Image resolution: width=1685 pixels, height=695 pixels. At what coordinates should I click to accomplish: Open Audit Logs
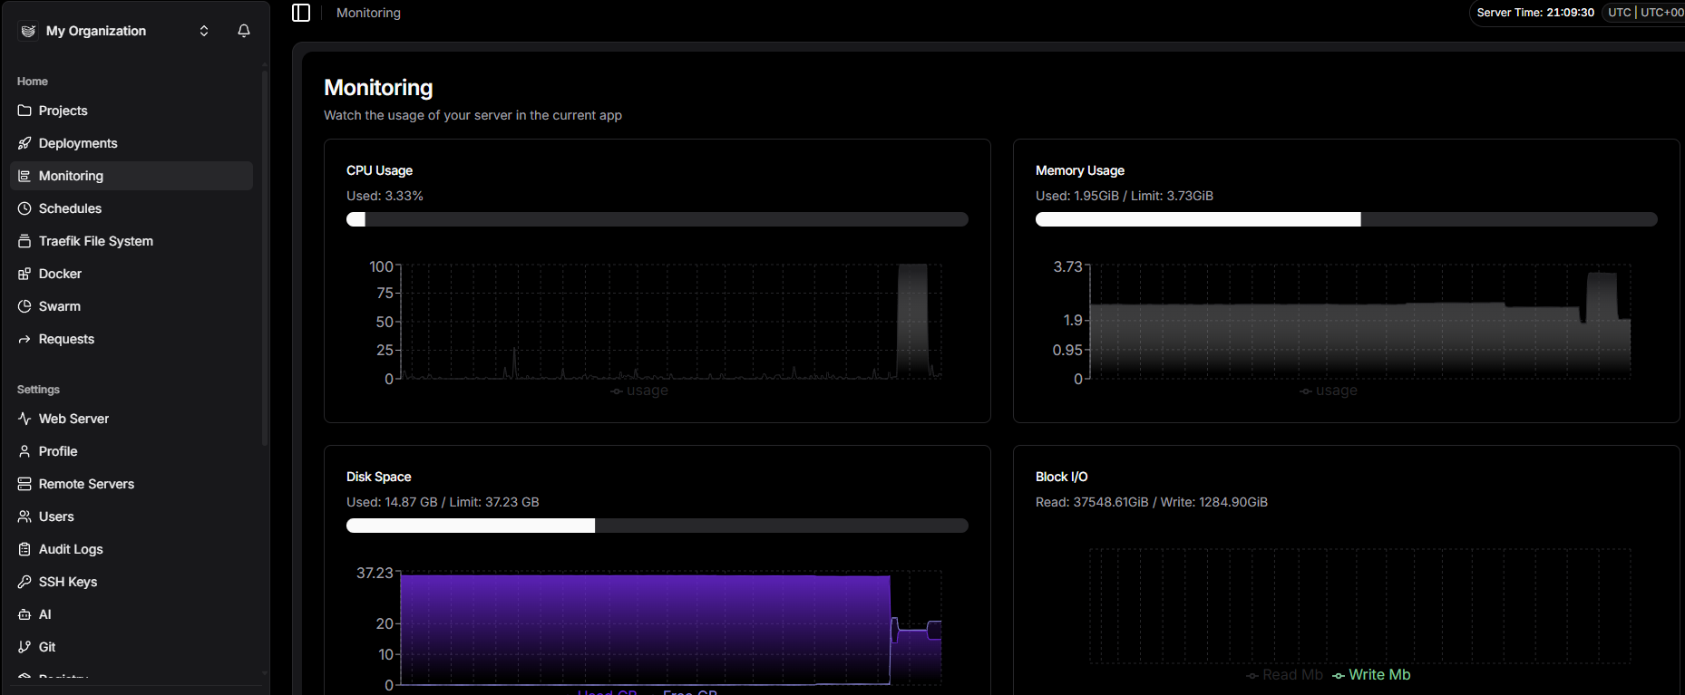pos(131,549)
